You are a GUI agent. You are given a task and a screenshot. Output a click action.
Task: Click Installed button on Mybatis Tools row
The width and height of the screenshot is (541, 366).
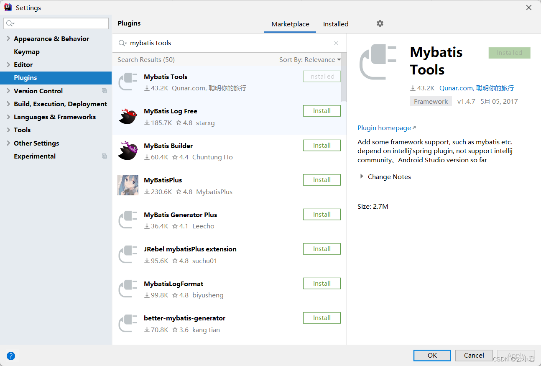point(322,77)
